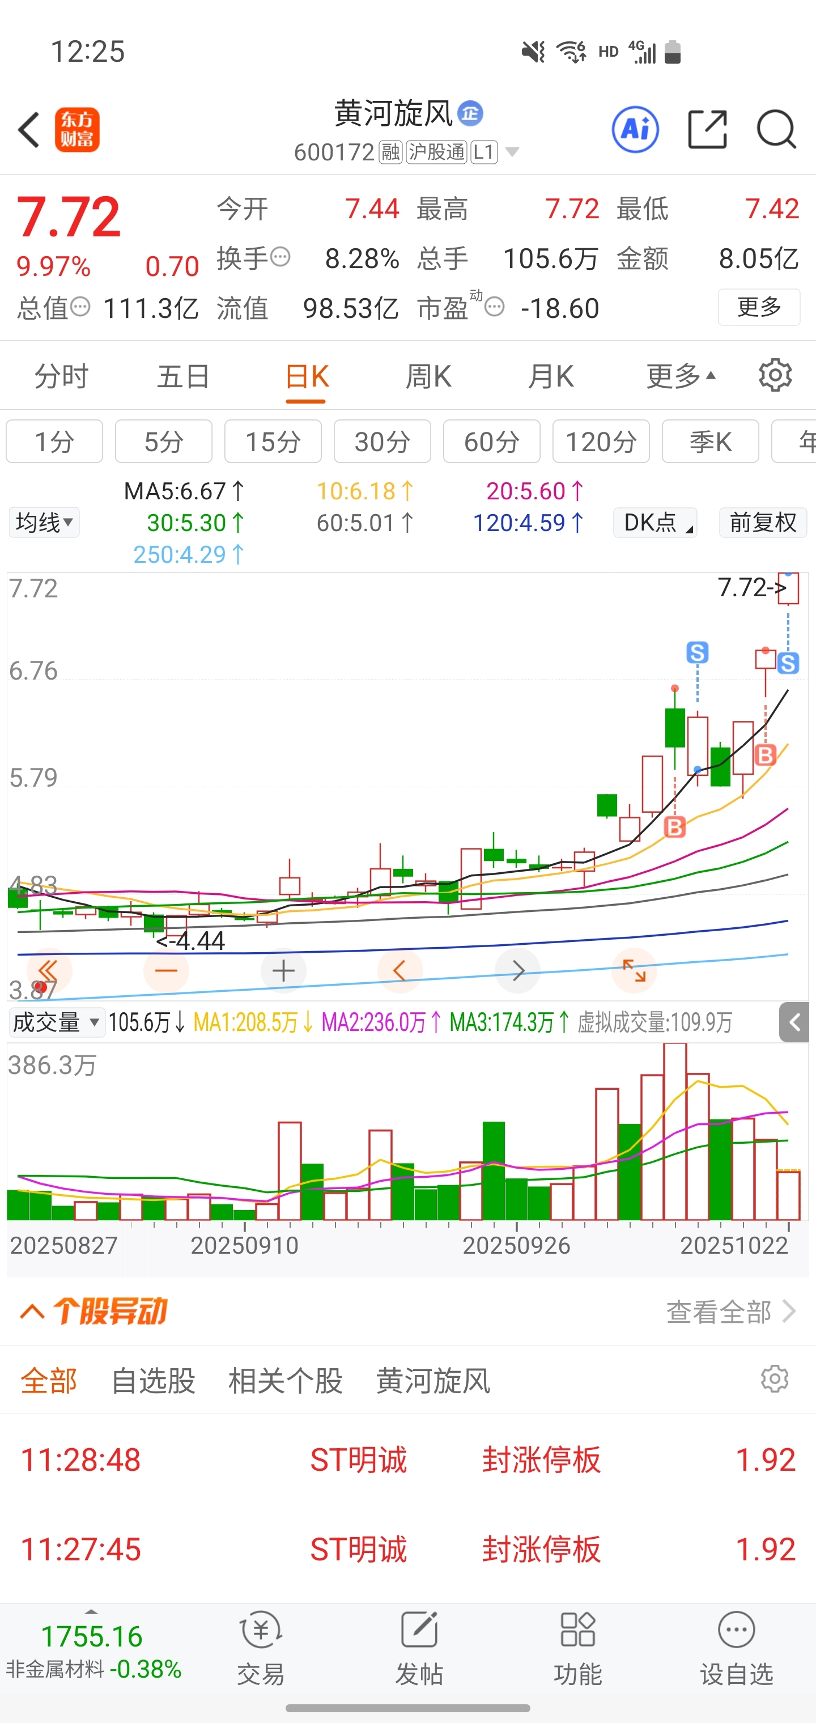Tap 设自选 add to watchlist icon
Image resolution: width=816 pixels, height=1723 pixels.
point(737,1649)
